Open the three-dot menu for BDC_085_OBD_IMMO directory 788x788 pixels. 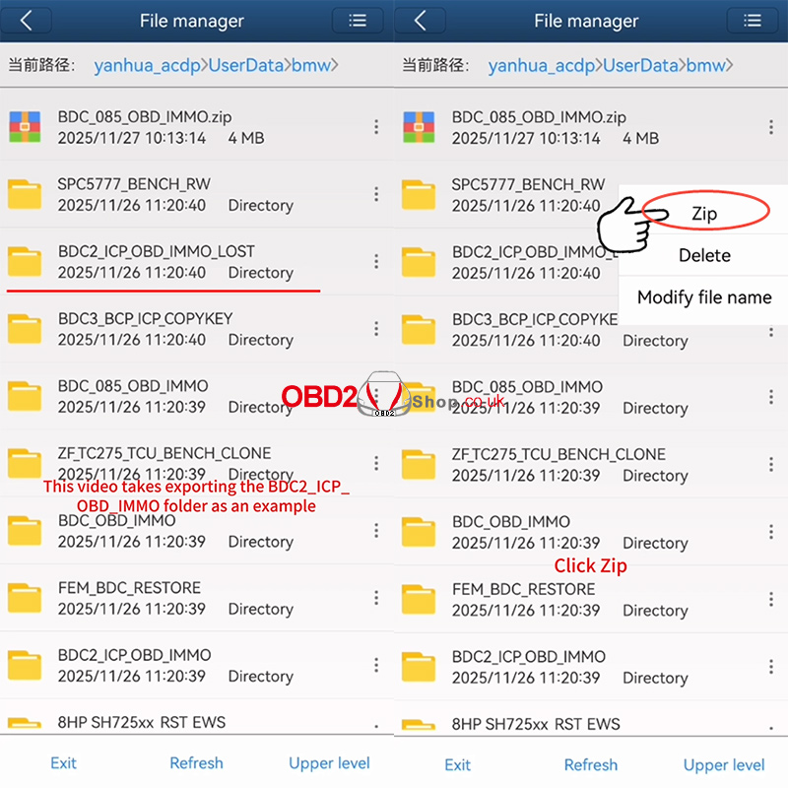375,396
